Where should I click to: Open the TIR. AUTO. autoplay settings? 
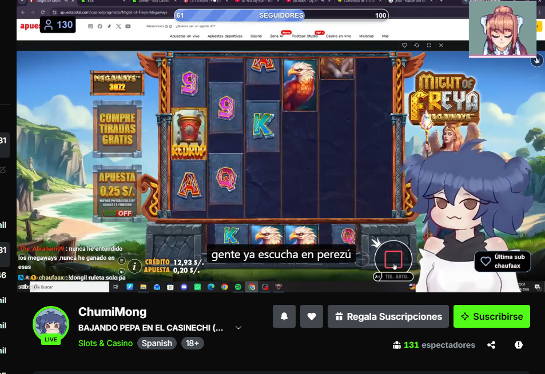[393, 276]
